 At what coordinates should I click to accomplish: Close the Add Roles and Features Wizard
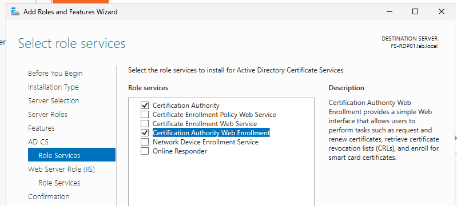click(x=441, y=11)
